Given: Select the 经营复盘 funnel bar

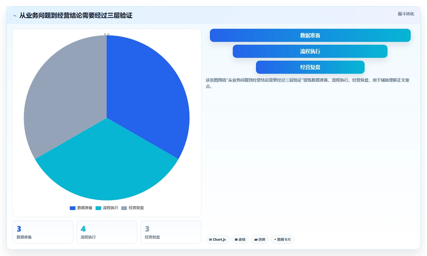Looking at the screenshot, I should (x=310, y=67).
